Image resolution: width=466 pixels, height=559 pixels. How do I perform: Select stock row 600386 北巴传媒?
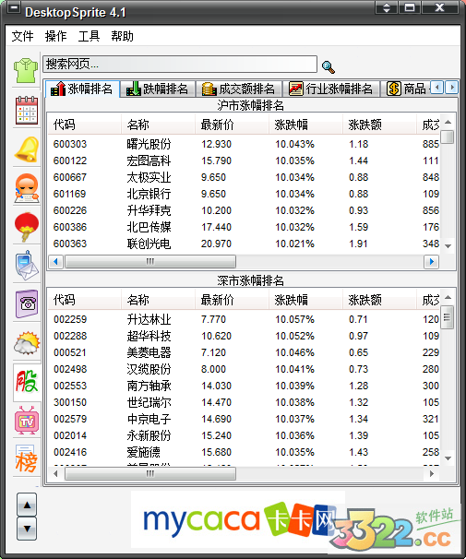point(245,227)
